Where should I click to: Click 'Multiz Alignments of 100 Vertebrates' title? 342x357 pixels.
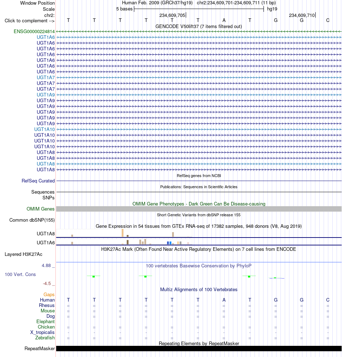point(199,289)
